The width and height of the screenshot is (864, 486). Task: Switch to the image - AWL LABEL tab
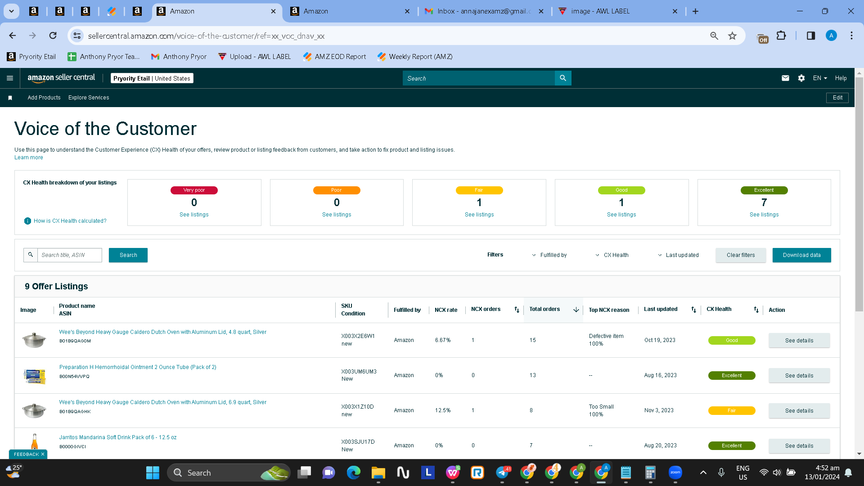point(617,11)
